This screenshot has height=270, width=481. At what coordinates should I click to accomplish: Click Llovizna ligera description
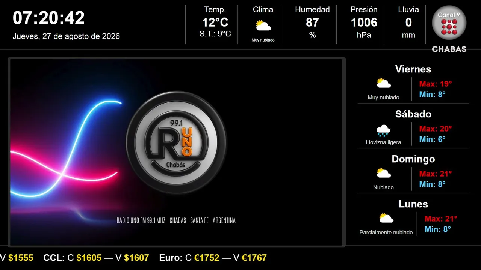tap(384, 142)
